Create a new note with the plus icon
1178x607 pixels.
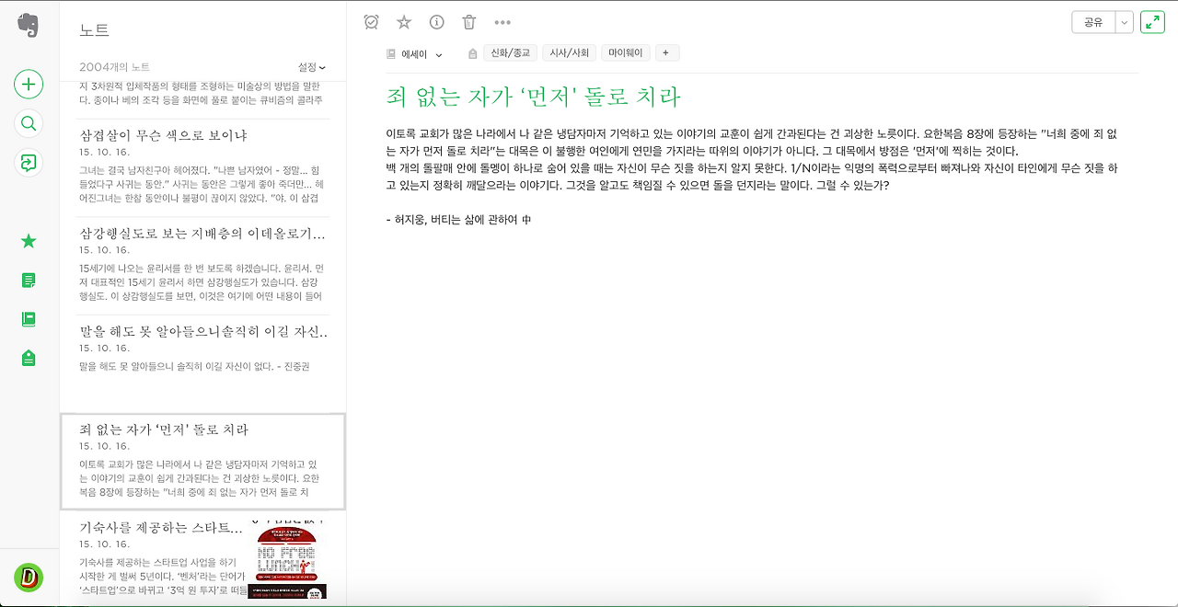point(28,84)
